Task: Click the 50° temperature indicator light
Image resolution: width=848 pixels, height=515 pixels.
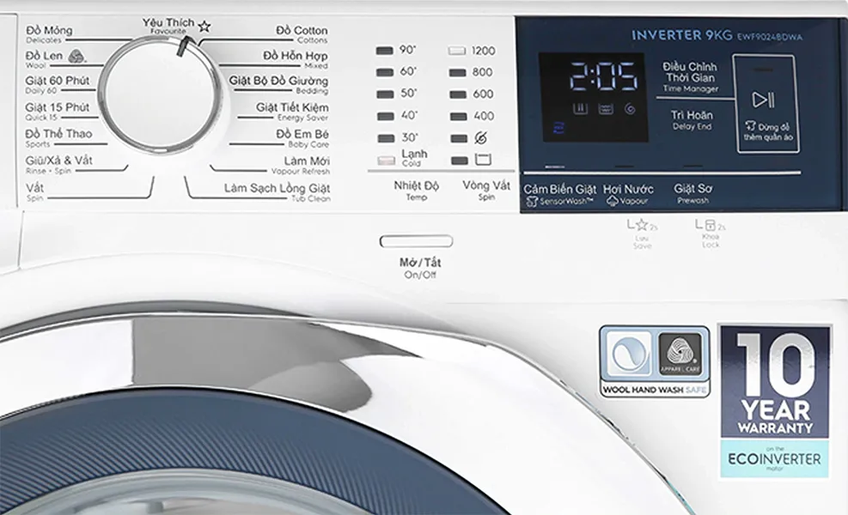Action: click(385, 94)
